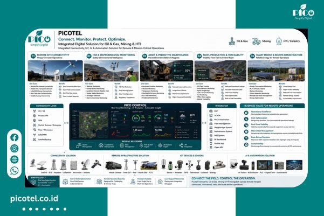Click the Cost Optimization round icon
The image size is (324, 216).
tap(246, 119)
